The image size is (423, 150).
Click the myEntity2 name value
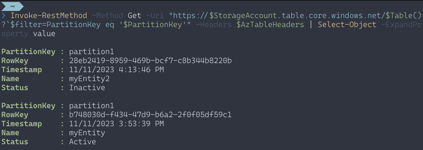click(89, 79)
